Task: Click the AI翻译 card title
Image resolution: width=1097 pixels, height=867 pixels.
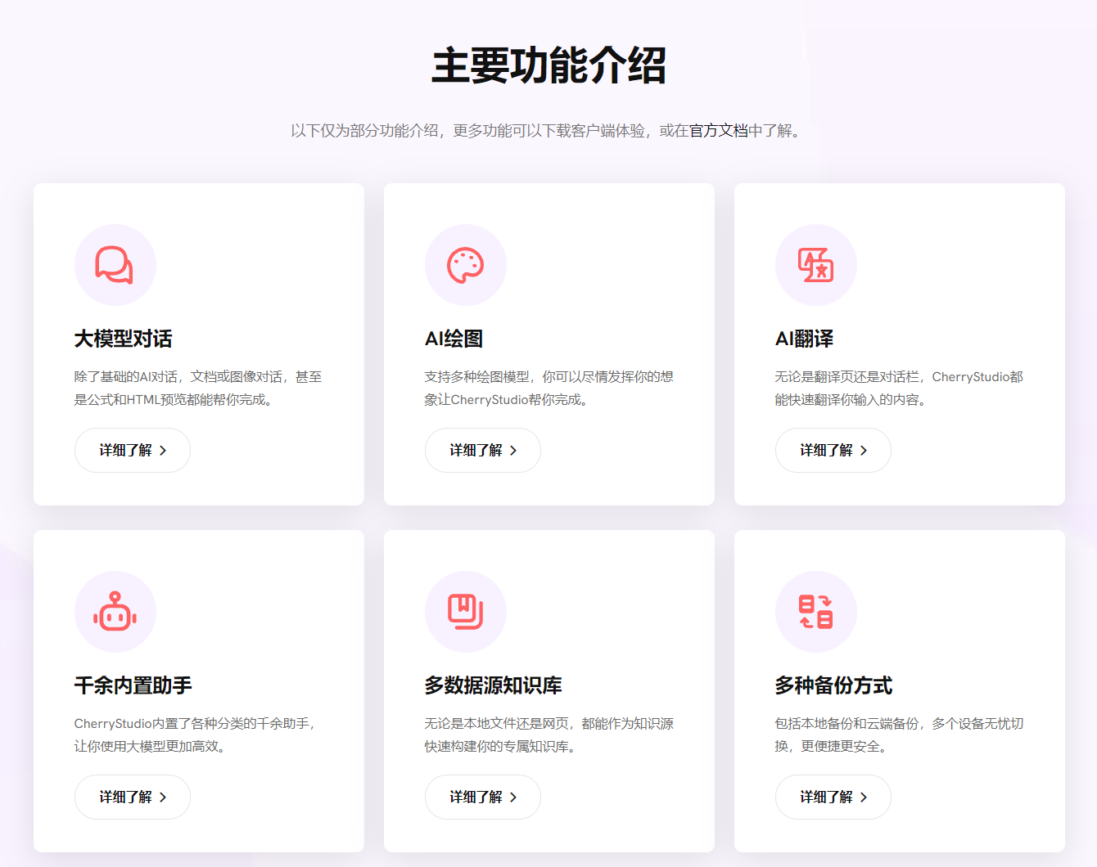Action: [805, 339]
